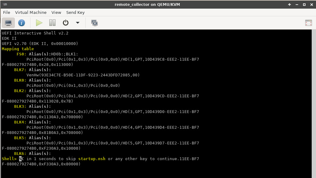
Task: Open the Send Key menu
Action: click(x=75, y=13)
